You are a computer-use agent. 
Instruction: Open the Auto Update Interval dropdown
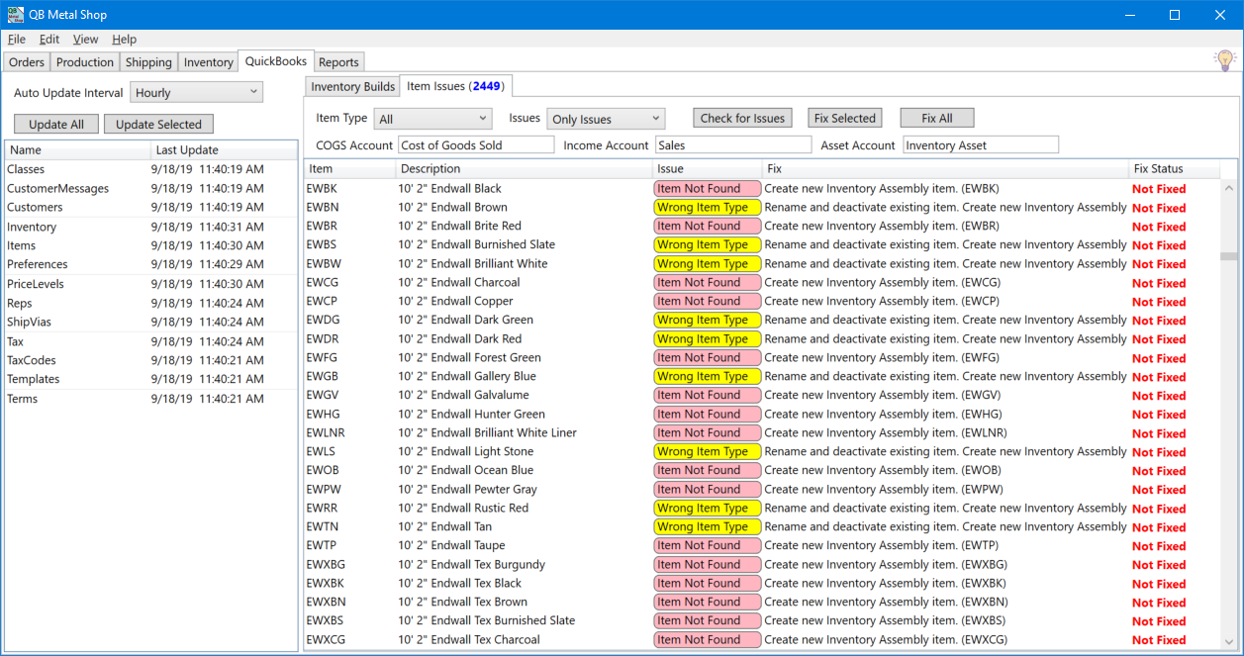[x=196, y=93]
